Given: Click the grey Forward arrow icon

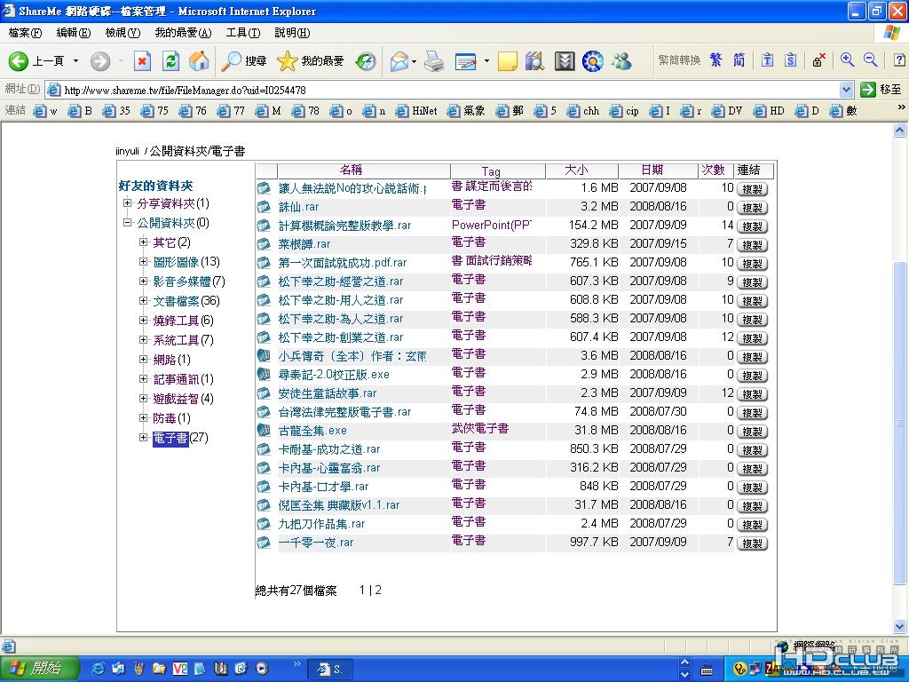Looking at the screenshot, I should [x=100, y=60].
